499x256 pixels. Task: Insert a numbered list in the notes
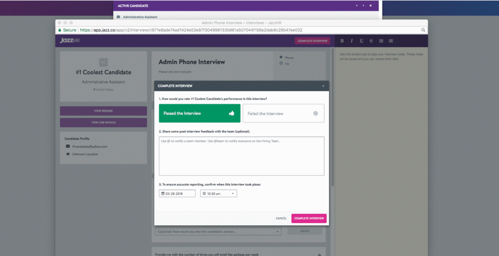tap(381, 41)
